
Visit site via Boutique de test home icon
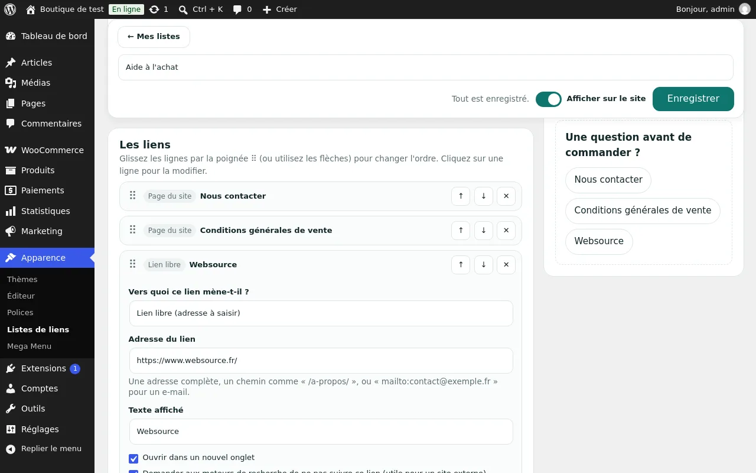[x=65, y=9]
